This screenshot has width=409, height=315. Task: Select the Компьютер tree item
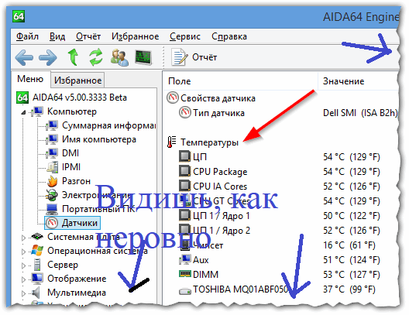[x=72, y=111]
